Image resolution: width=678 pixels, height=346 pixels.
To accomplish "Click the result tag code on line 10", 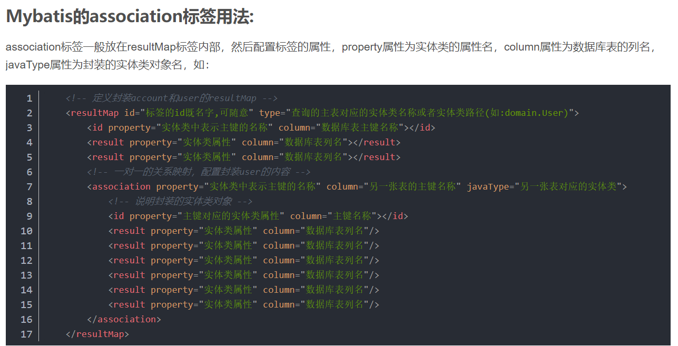I will (244, 231).
